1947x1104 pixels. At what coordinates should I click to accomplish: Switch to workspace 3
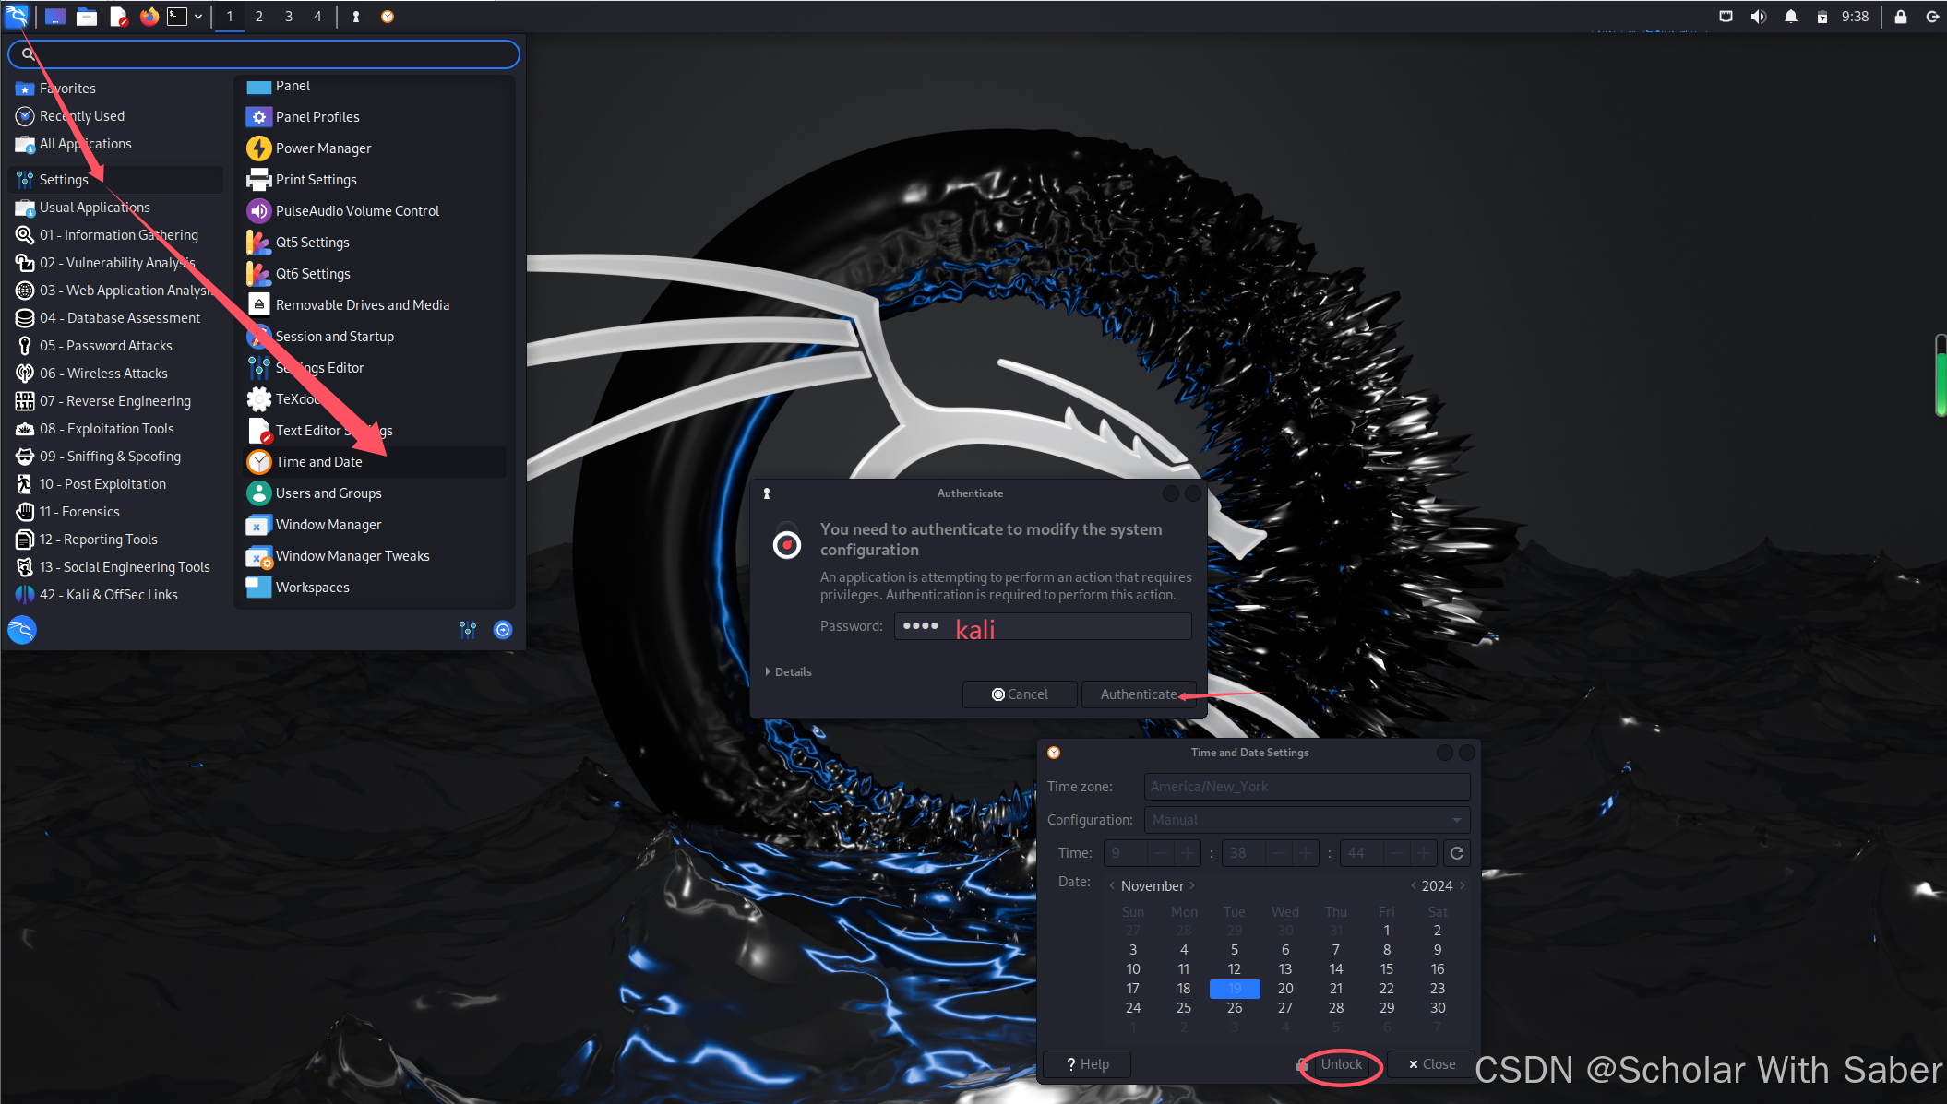point(289,16)
